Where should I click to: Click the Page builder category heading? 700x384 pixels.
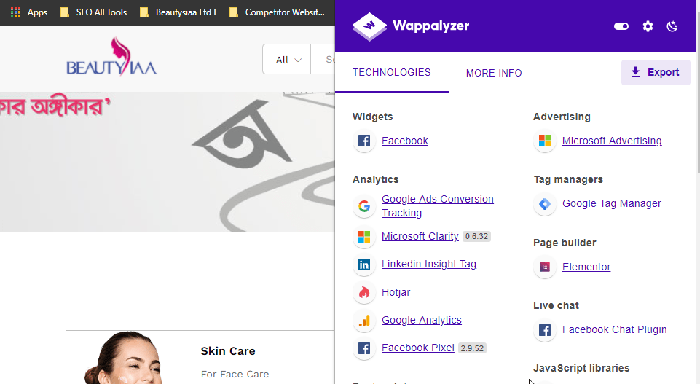click(x=565, y=243)
